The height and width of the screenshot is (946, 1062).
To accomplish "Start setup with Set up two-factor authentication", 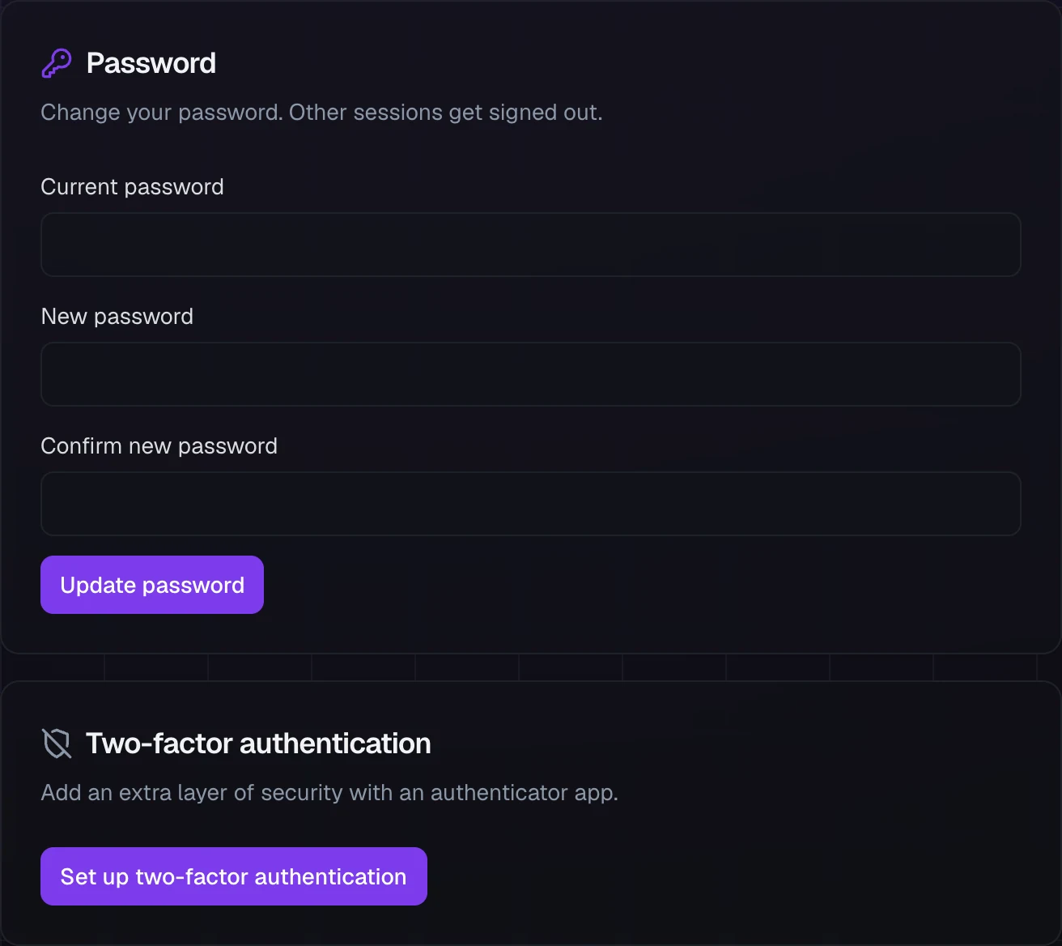I will tap(234, 876).
